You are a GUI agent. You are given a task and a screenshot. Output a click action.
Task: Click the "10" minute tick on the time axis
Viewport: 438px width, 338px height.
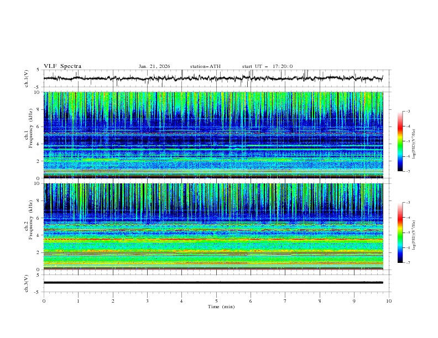point(389,301)
